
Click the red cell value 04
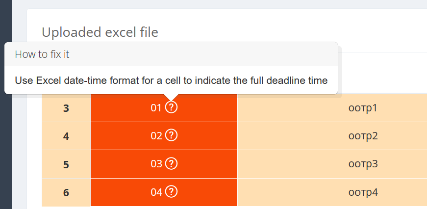(156, 192)
